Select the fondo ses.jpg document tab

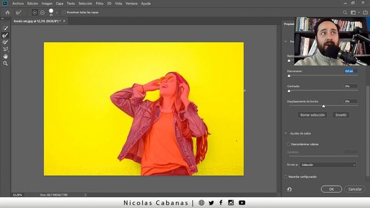point(37,21)
